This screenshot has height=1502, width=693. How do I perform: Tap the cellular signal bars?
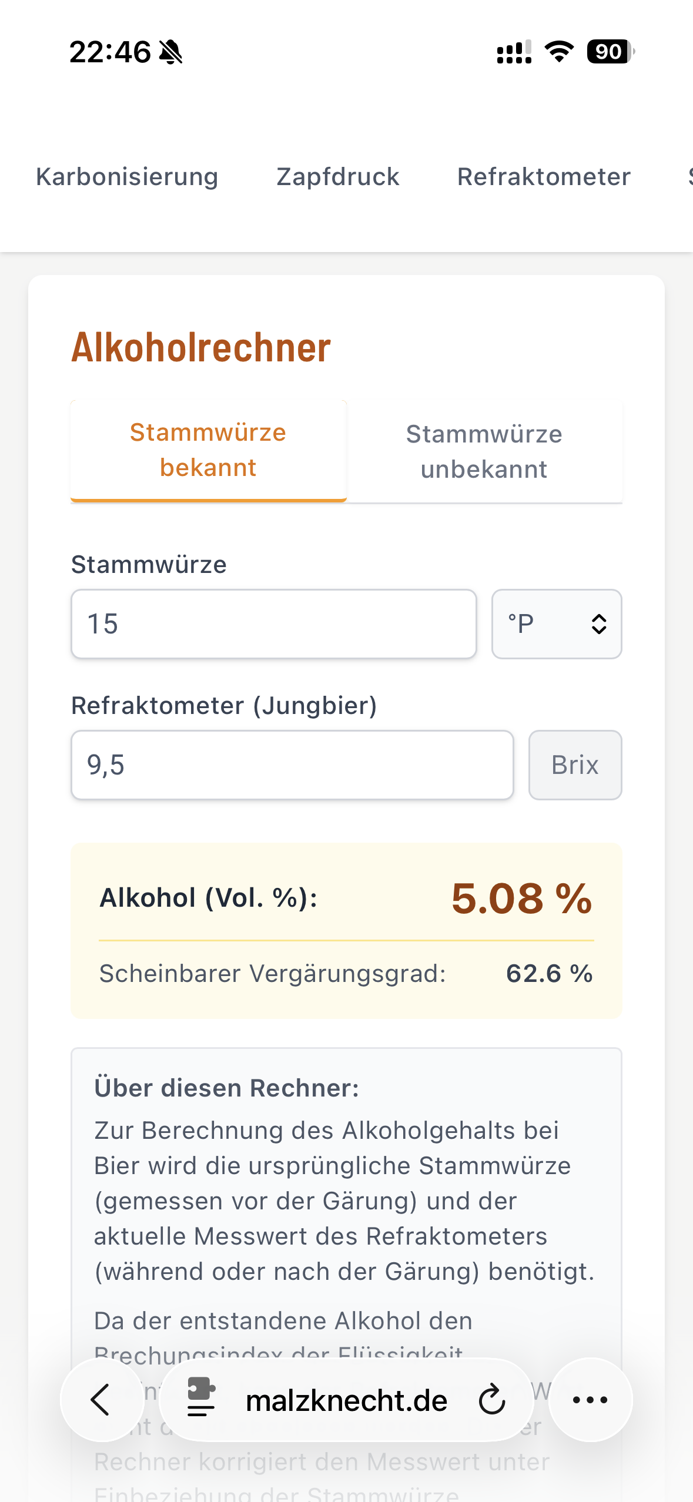pyautogui.click(x=514, y=52)
